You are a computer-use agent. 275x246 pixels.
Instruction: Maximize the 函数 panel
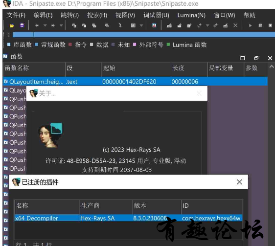pyautogui.click(x=243, y=58)
